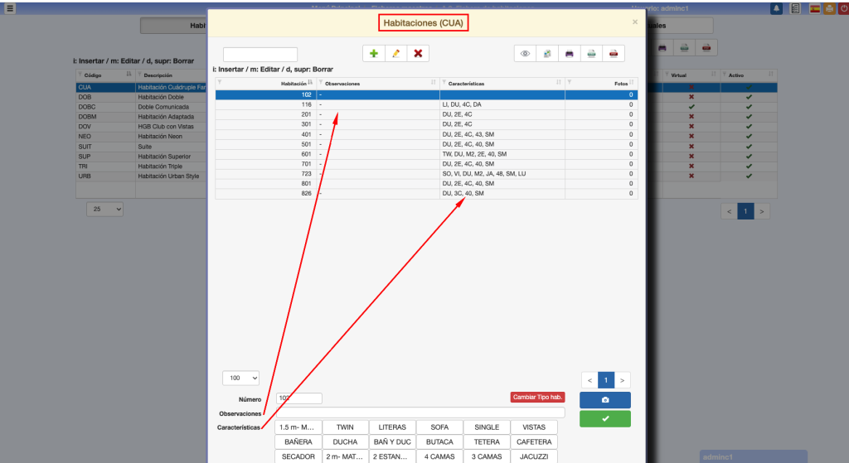Click the pencil edit icon
The height and width of the screenshot is (463, 849).
(395, 54)
